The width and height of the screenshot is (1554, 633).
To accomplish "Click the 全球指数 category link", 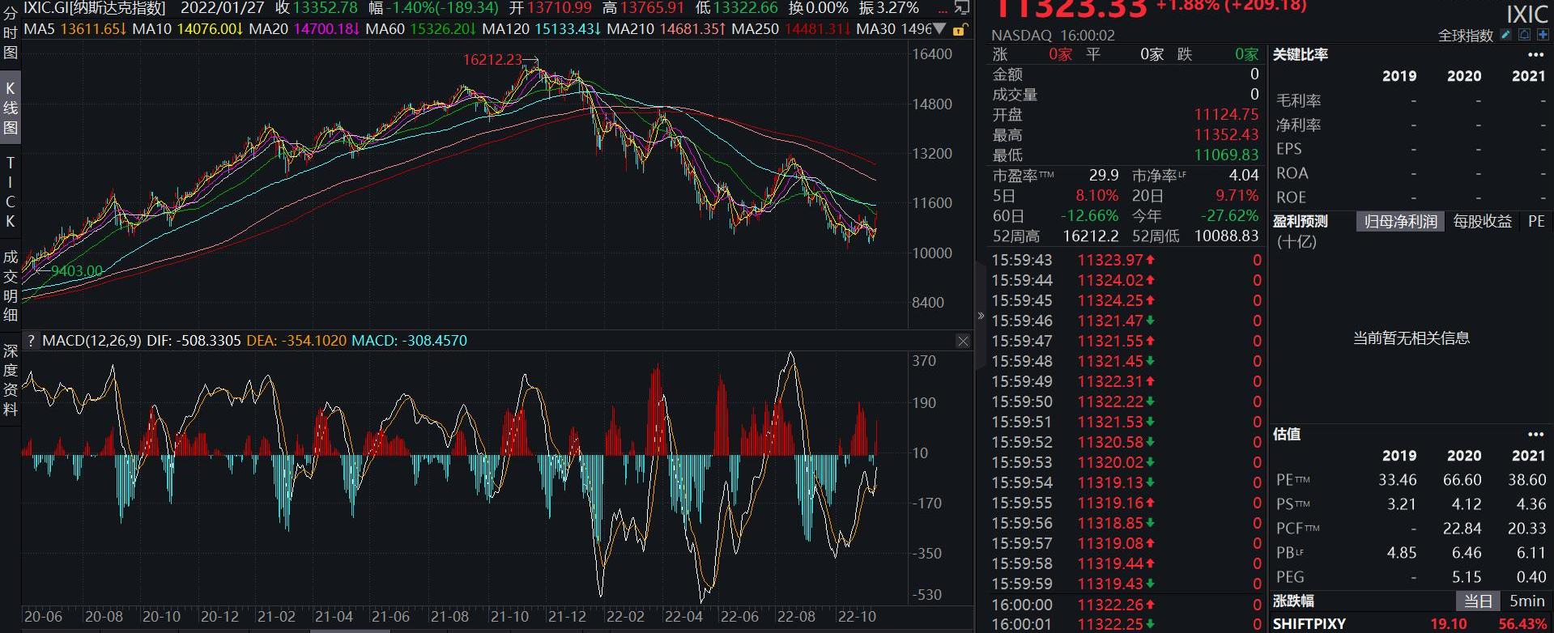I will [1465, 36].
